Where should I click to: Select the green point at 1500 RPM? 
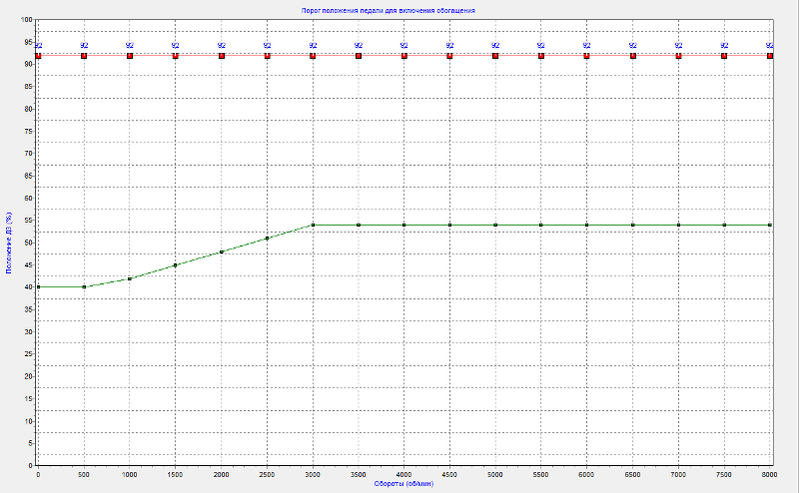[x=176, y=265]
